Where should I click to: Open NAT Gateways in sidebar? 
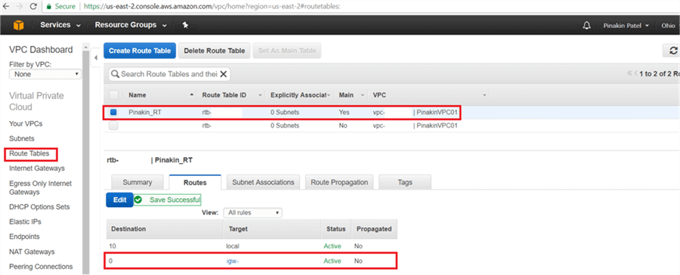[x=32, y=252]
